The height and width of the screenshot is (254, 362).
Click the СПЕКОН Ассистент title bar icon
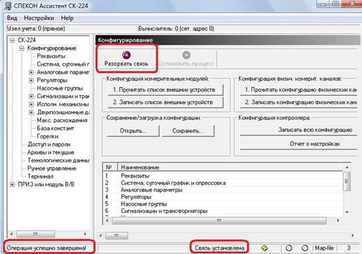(7, 6)
